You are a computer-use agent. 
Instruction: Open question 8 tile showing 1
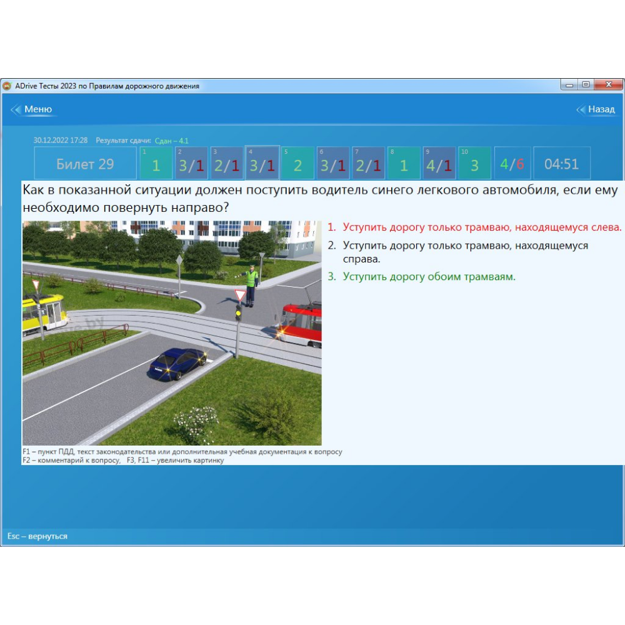404,163
